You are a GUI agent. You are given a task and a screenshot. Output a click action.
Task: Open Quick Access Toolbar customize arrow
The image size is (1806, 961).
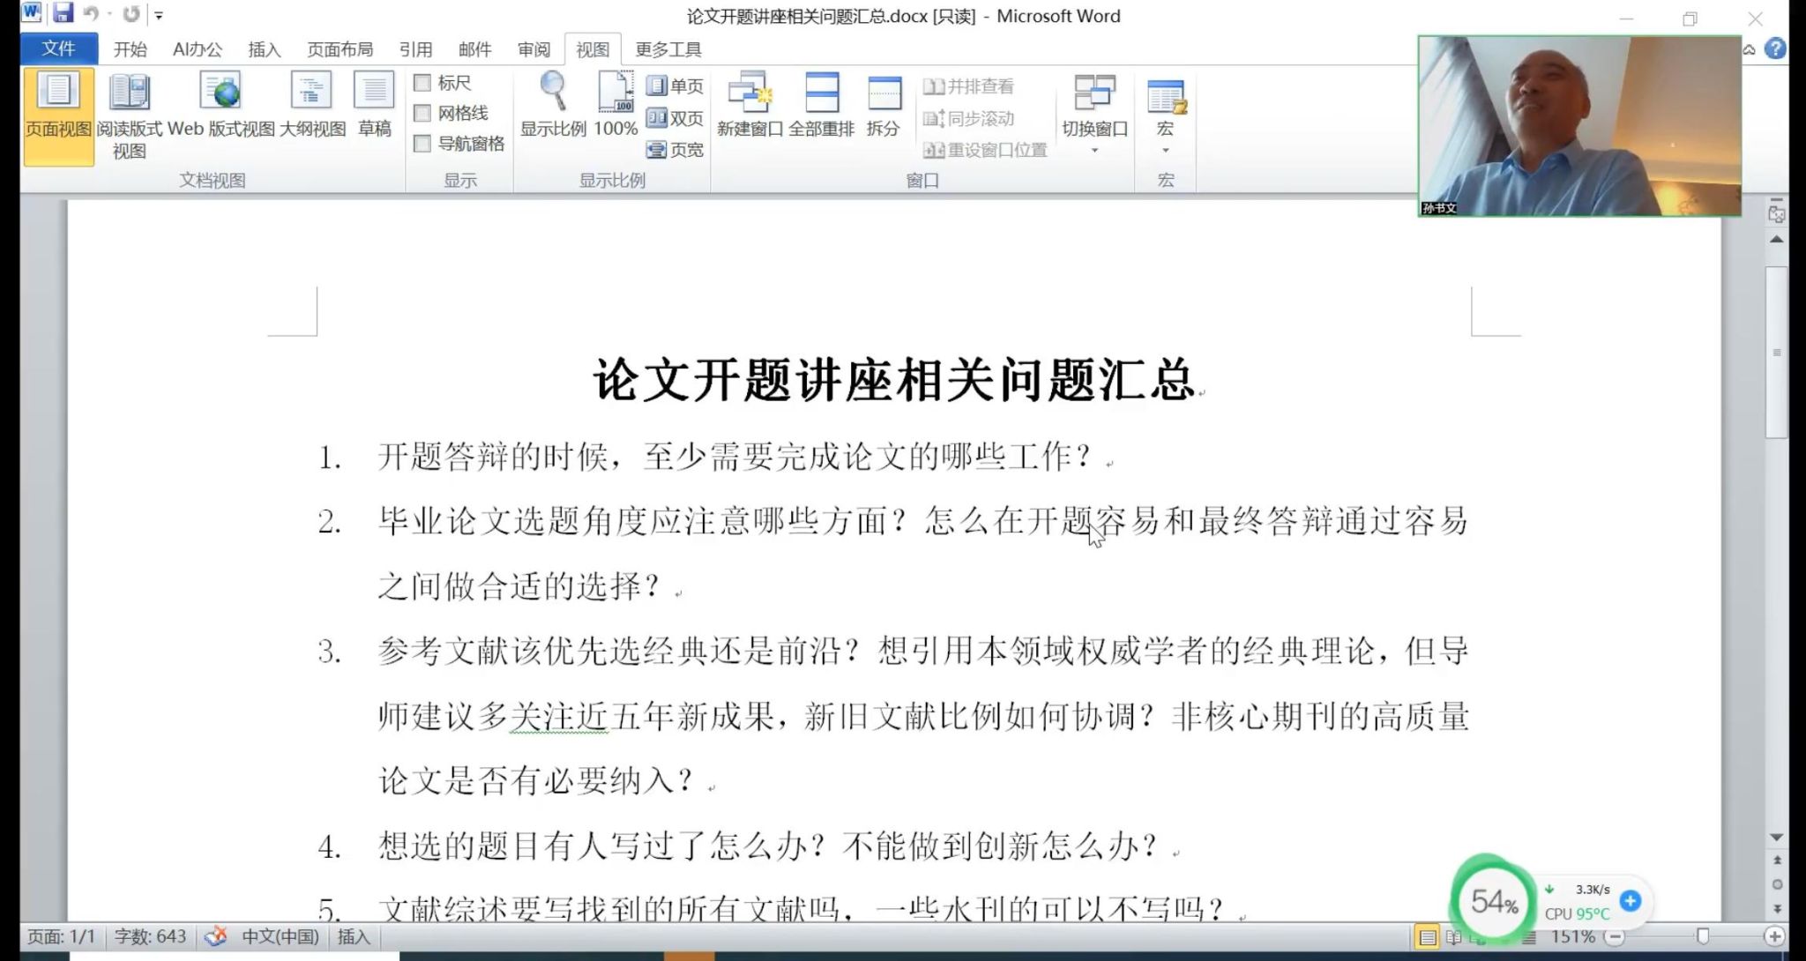pyautogui.click(x=159, y=16)
